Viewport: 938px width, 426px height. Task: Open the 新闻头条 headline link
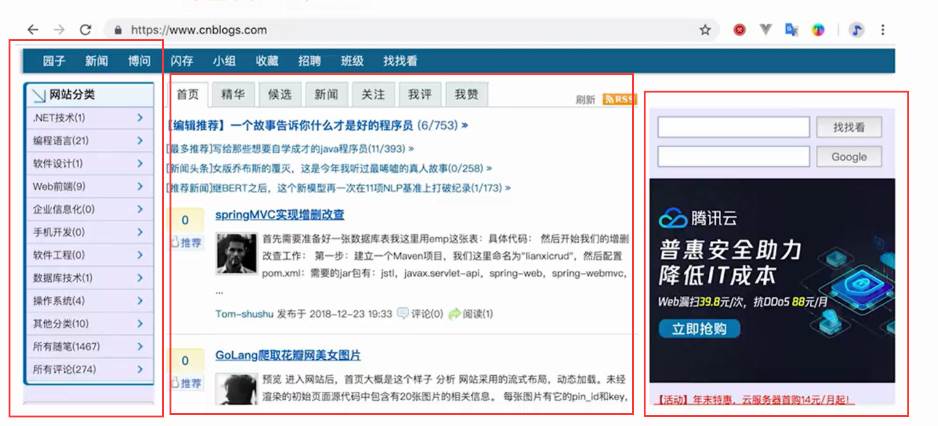329,168
